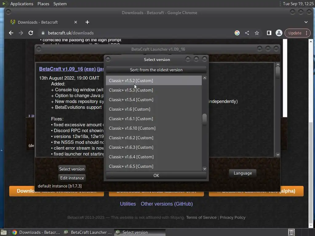Image resolution: width=315 pixels, height=236 pixels.
Task: Open the Places menu
Action: point(43,4)
